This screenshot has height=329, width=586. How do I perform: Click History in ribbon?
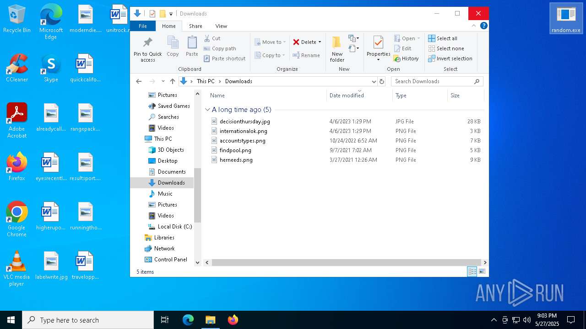tap(406, 58)
